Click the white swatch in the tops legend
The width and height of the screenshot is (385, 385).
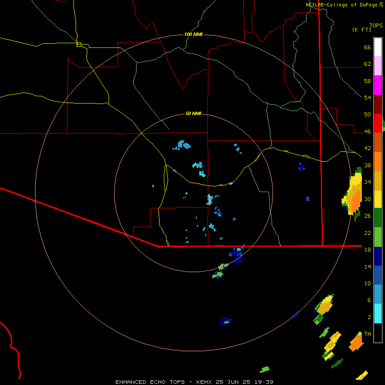pos(378,47)
